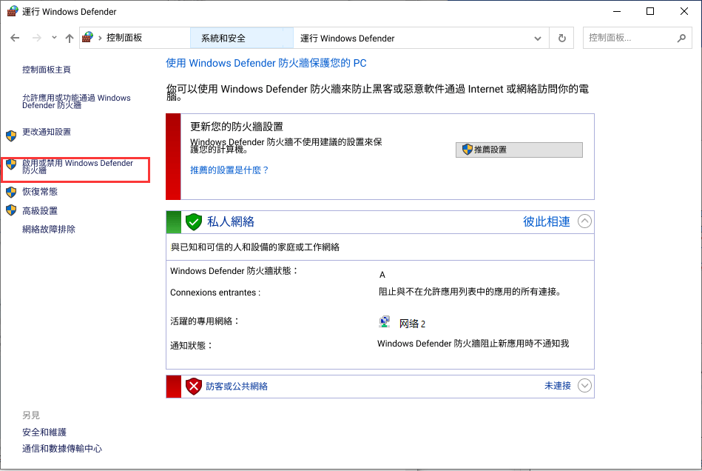Click Connexions entrantes label

click(215, 293)
